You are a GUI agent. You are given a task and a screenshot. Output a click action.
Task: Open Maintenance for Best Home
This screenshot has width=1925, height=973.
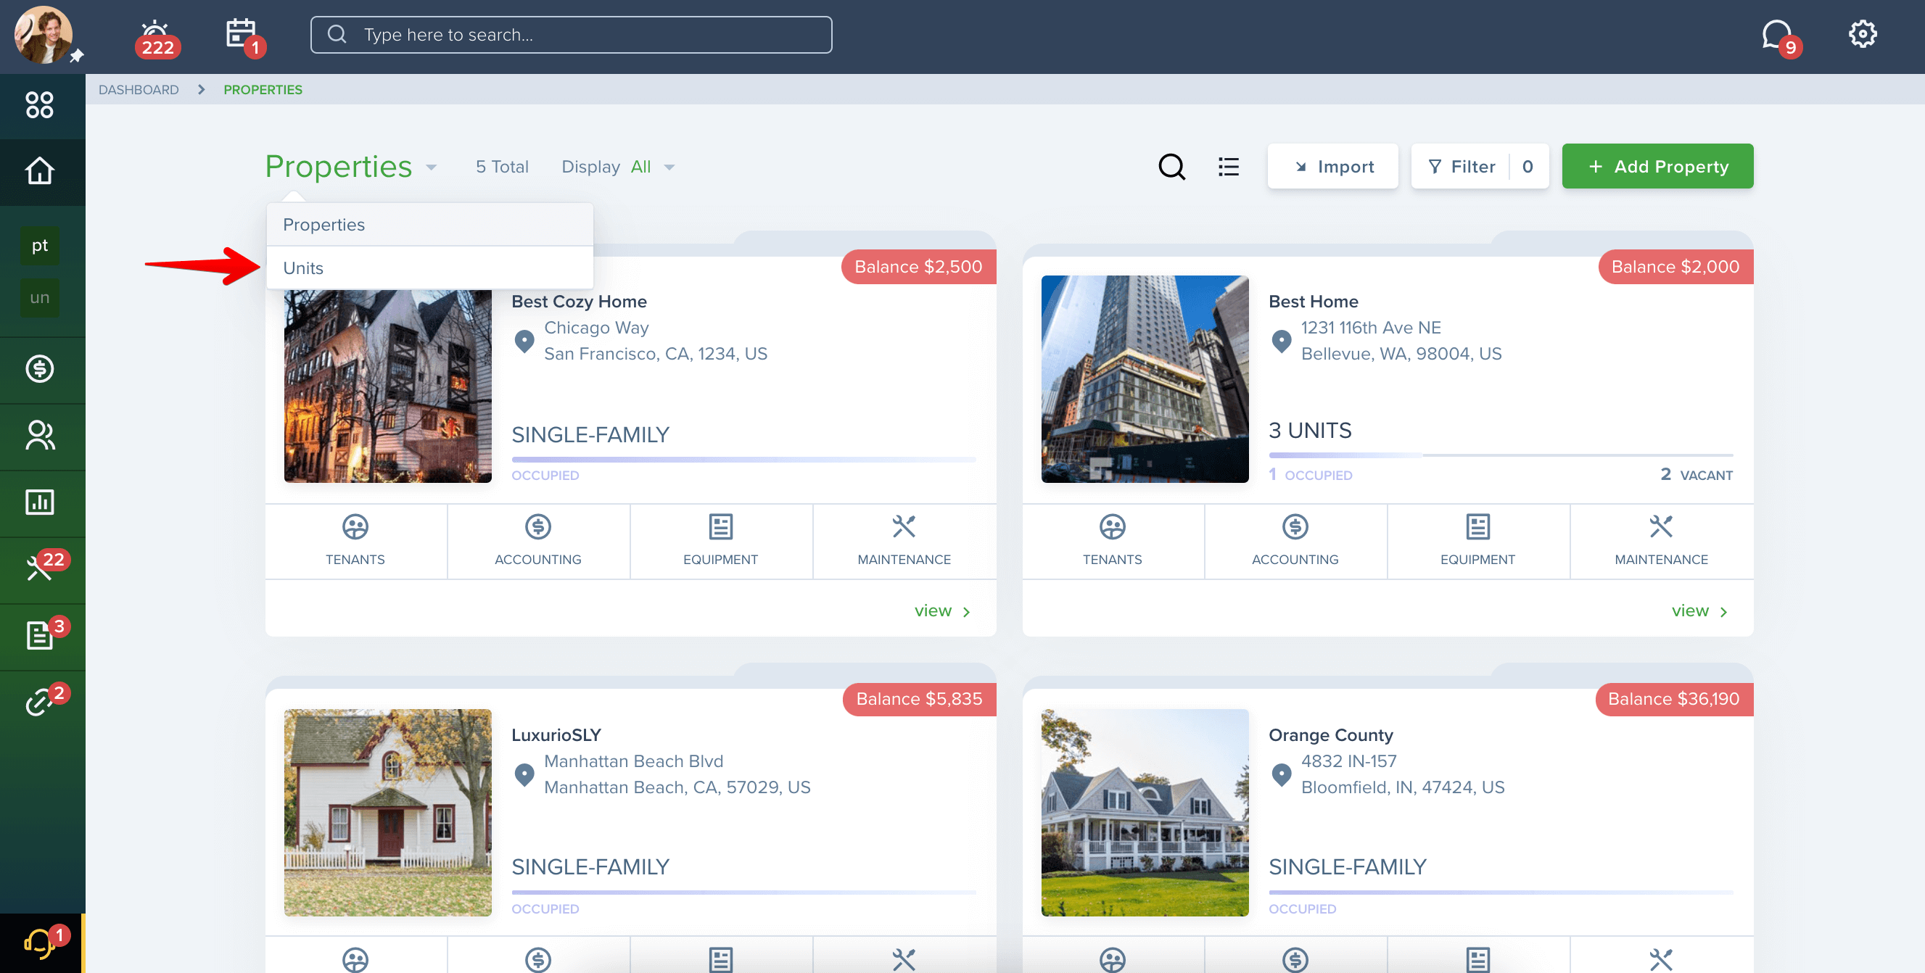[x=1660, y=541]
